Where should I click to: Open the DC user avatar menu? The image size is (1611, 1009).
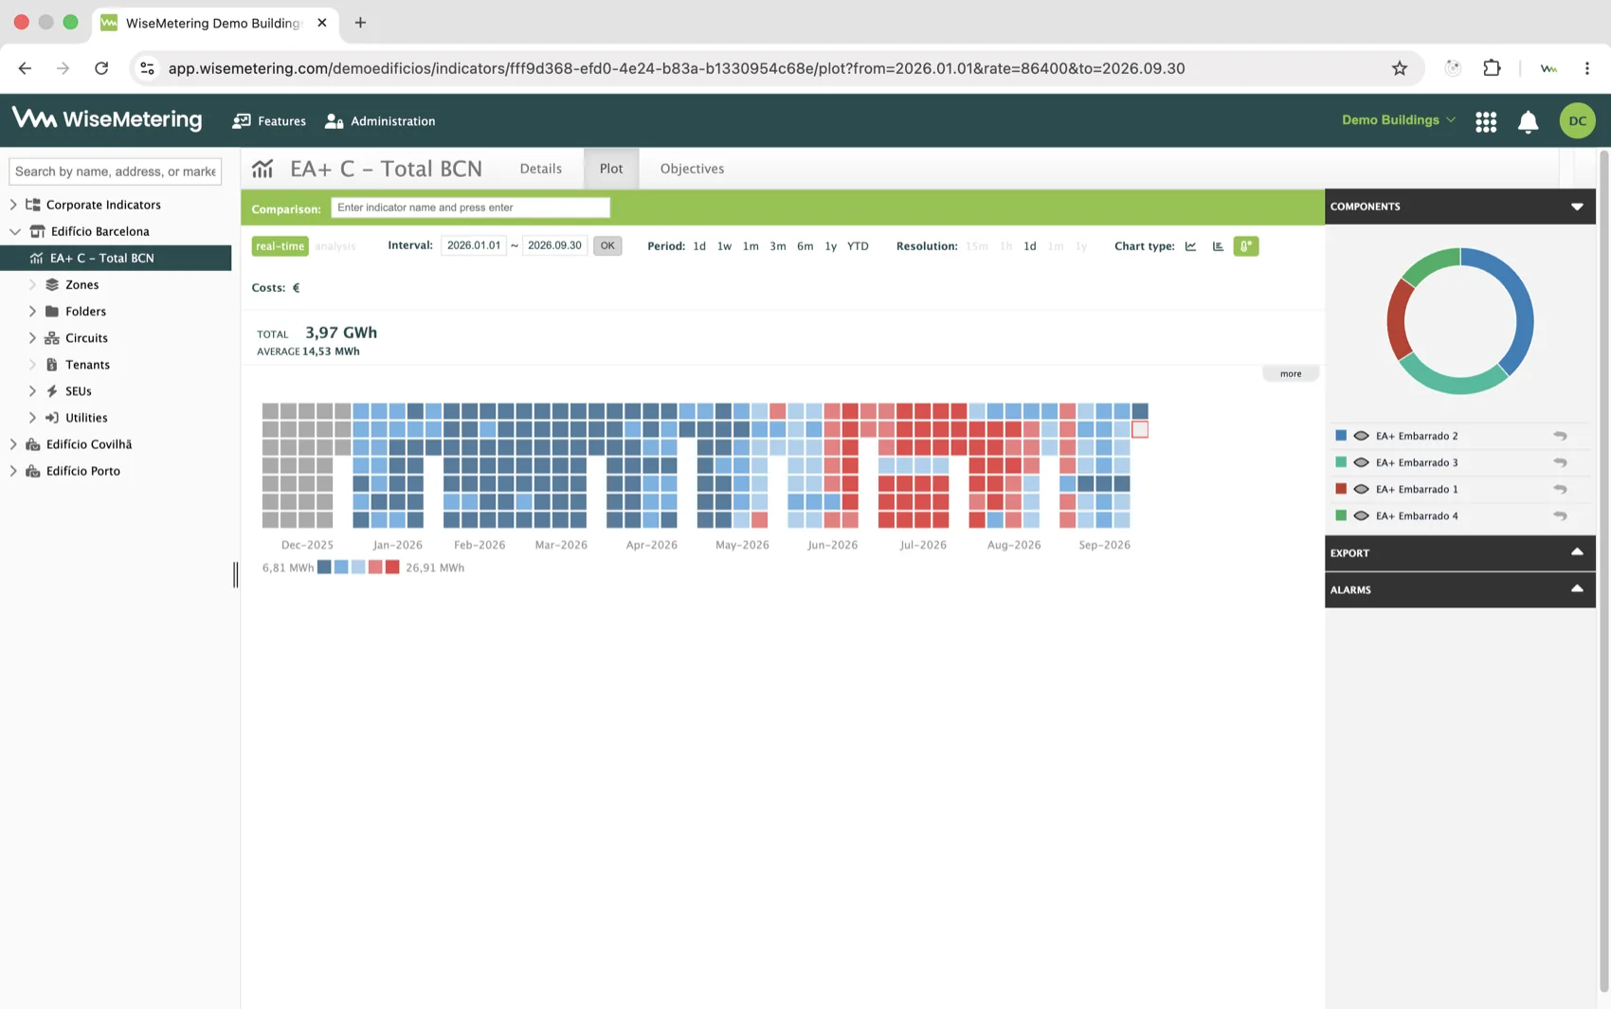[x=1577, y=120]
